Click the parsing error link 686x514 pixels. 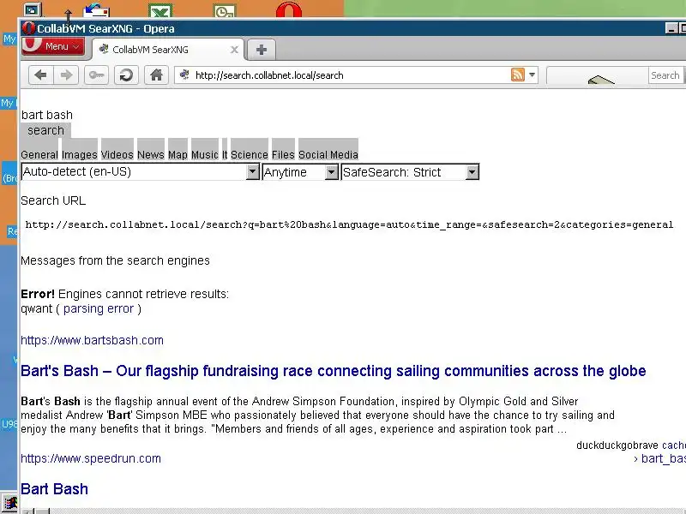99,308
